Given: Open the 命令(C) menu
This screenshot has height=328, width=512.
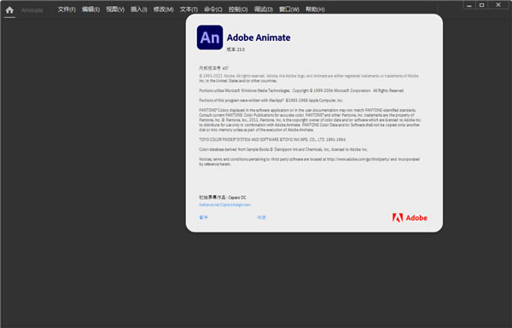Looking at the screenshot, I should pyautogui.click(x=213, y=9).
